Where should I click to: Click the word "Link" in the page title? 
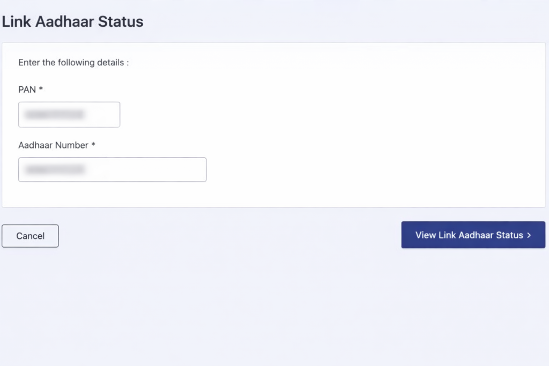point(14,22)
